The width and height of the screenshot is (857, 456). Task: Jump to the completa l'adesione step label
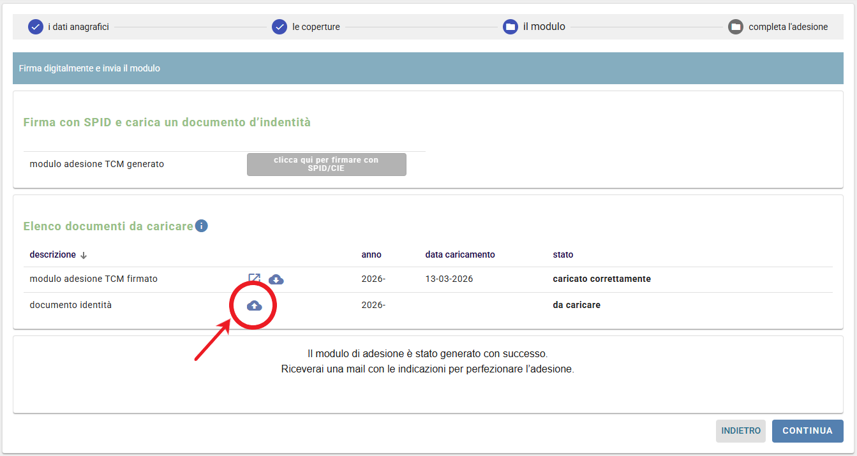point(788,27)
